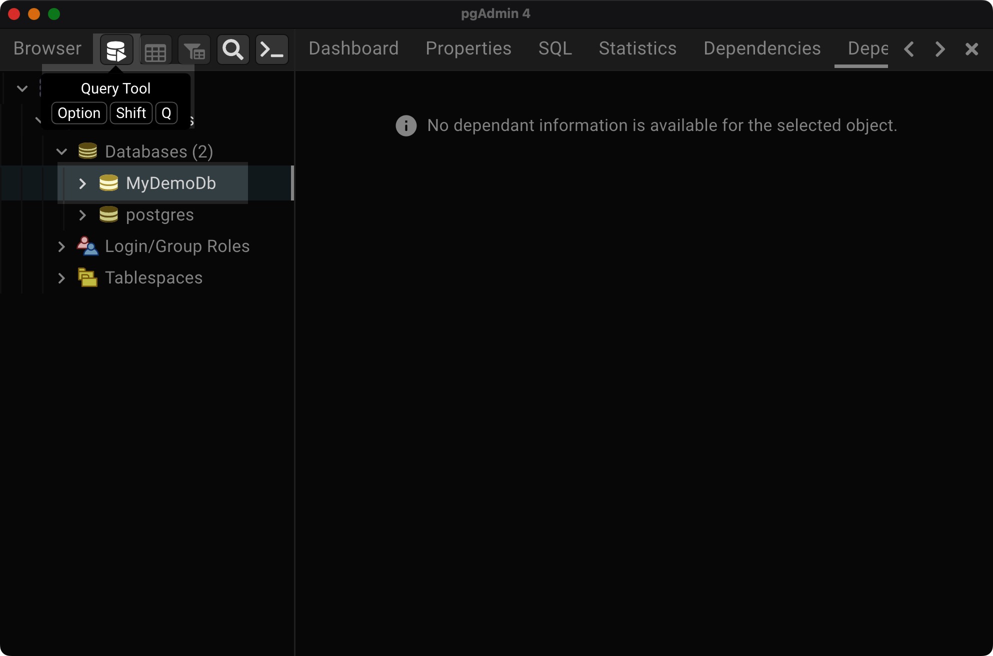
Task: Expand the Tablespaces node
Action: click(61, 278)
